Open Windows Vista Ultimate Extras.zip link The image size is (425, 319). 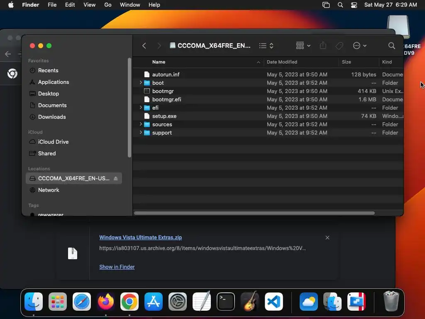click(140, 237)
